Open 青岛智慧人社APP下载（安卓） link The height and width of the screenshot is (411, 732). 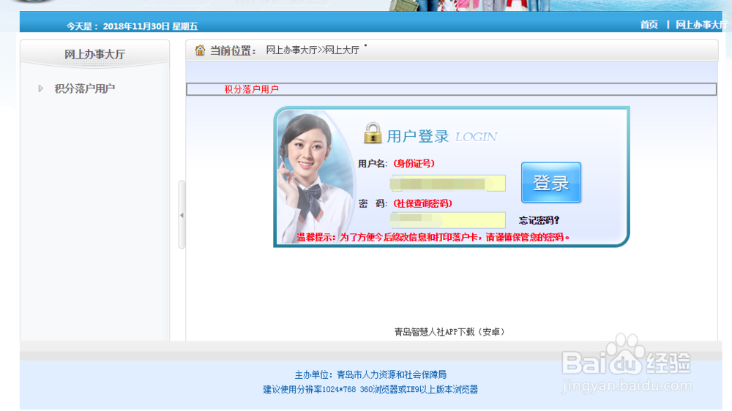coord(449,332)
